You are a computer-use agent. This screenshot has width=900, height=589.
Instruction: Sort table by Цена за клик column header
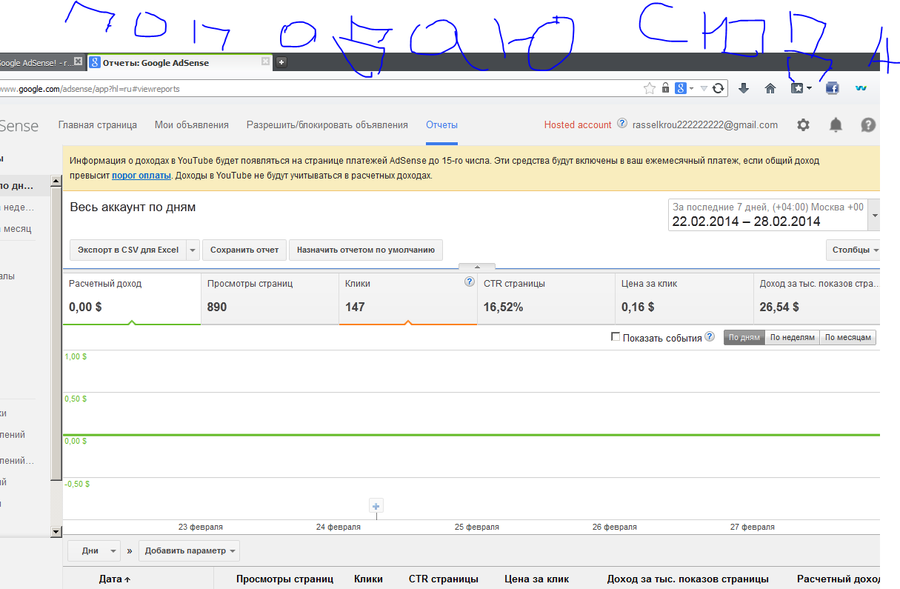(x=536, y=579)
